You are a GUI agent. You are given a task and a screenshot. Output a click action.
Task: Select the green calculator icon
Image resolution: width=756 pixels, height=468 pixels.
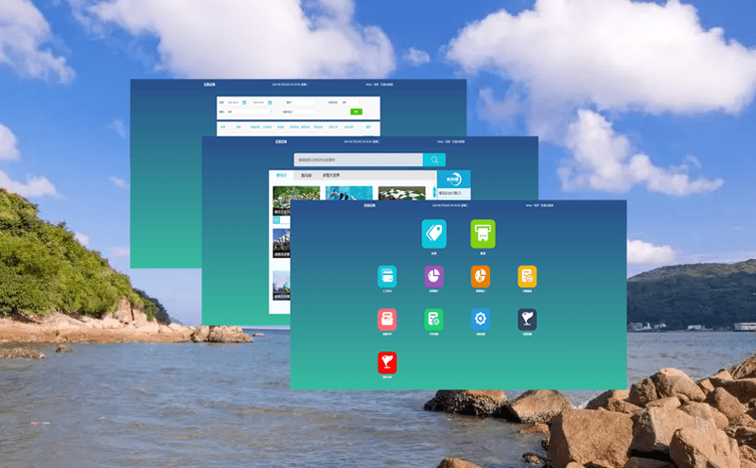pos(434,320)
